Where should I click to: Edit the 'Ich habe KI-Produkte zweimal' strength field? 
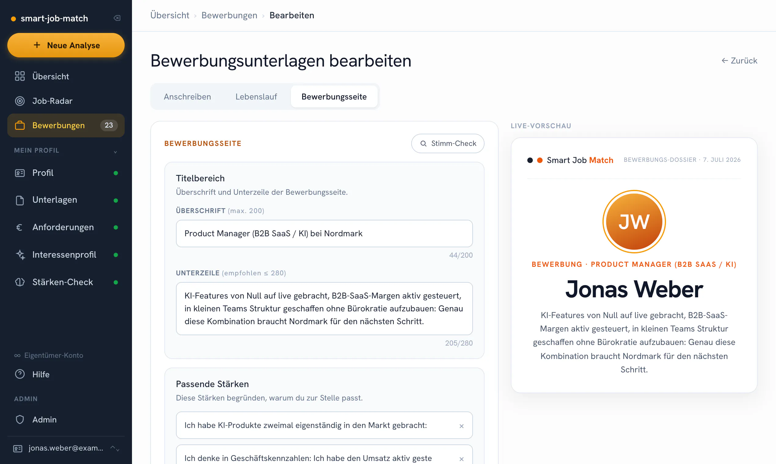click(x=324, y=425)
